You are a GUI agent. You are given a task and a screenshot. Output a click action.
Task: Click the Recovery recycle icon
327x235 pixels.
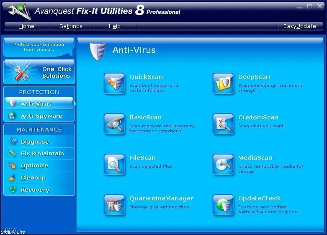coord(13,190)
